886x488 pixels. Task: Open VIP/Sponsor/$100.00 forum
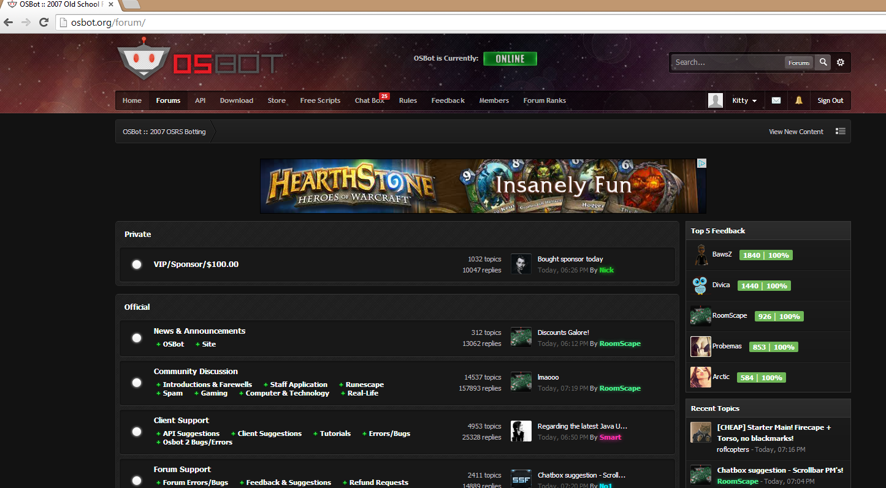click(196, 265)
